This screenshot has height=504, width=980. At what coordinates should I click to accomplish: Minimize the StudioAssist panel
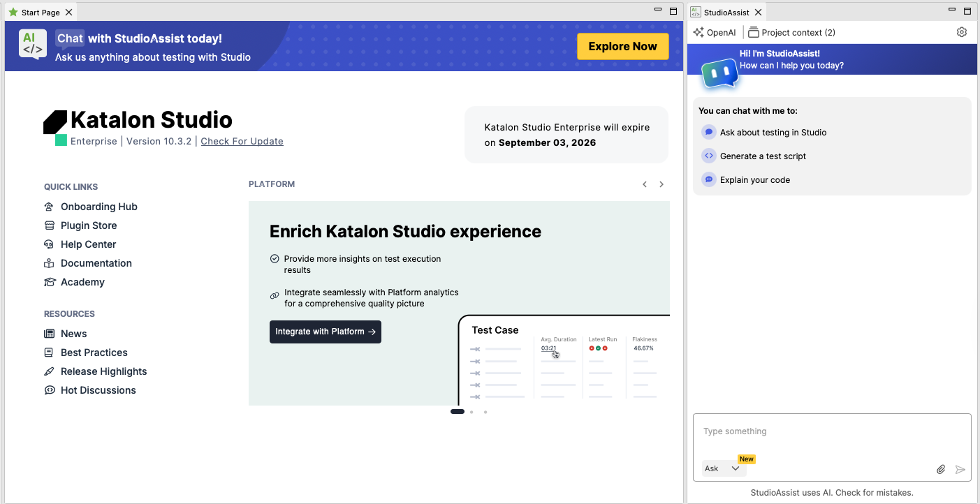tap(952, 10)
